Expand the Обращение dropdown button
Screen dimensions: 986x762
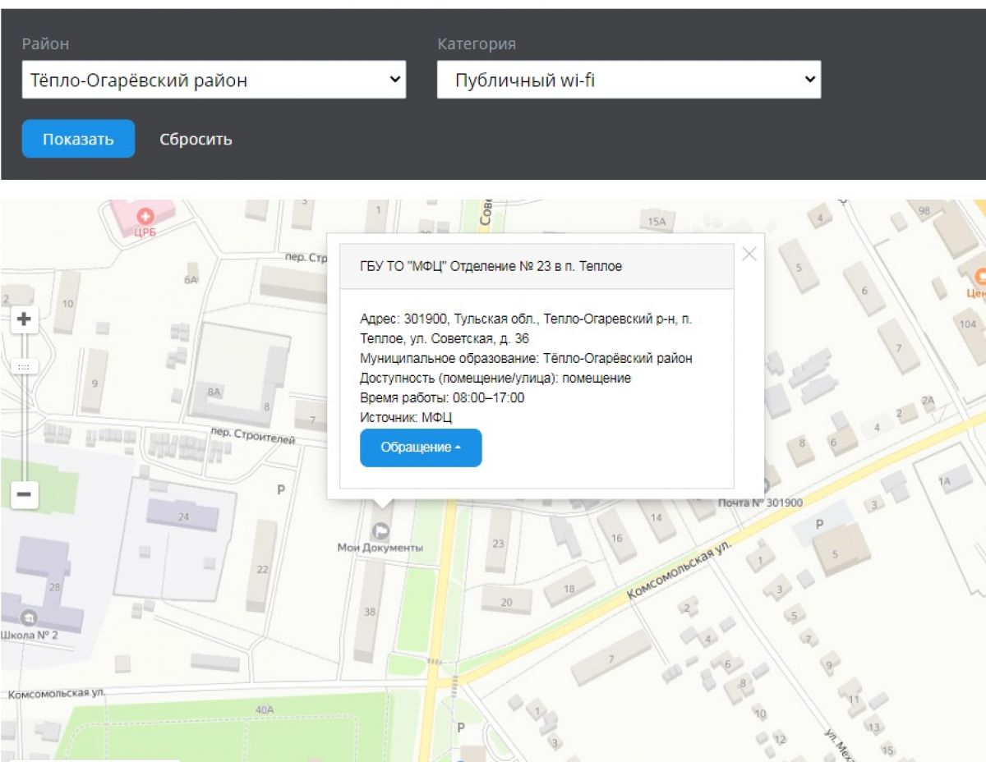click(x=421, y=448)
